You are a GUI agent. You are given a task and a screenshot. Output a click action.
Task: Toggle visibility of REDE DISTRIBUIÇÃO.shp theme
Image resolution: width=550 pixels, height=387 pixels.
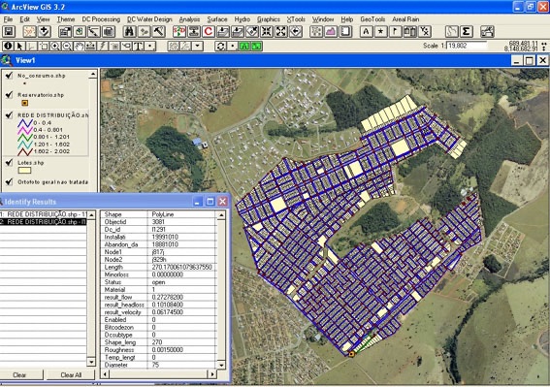coord(9,114)
